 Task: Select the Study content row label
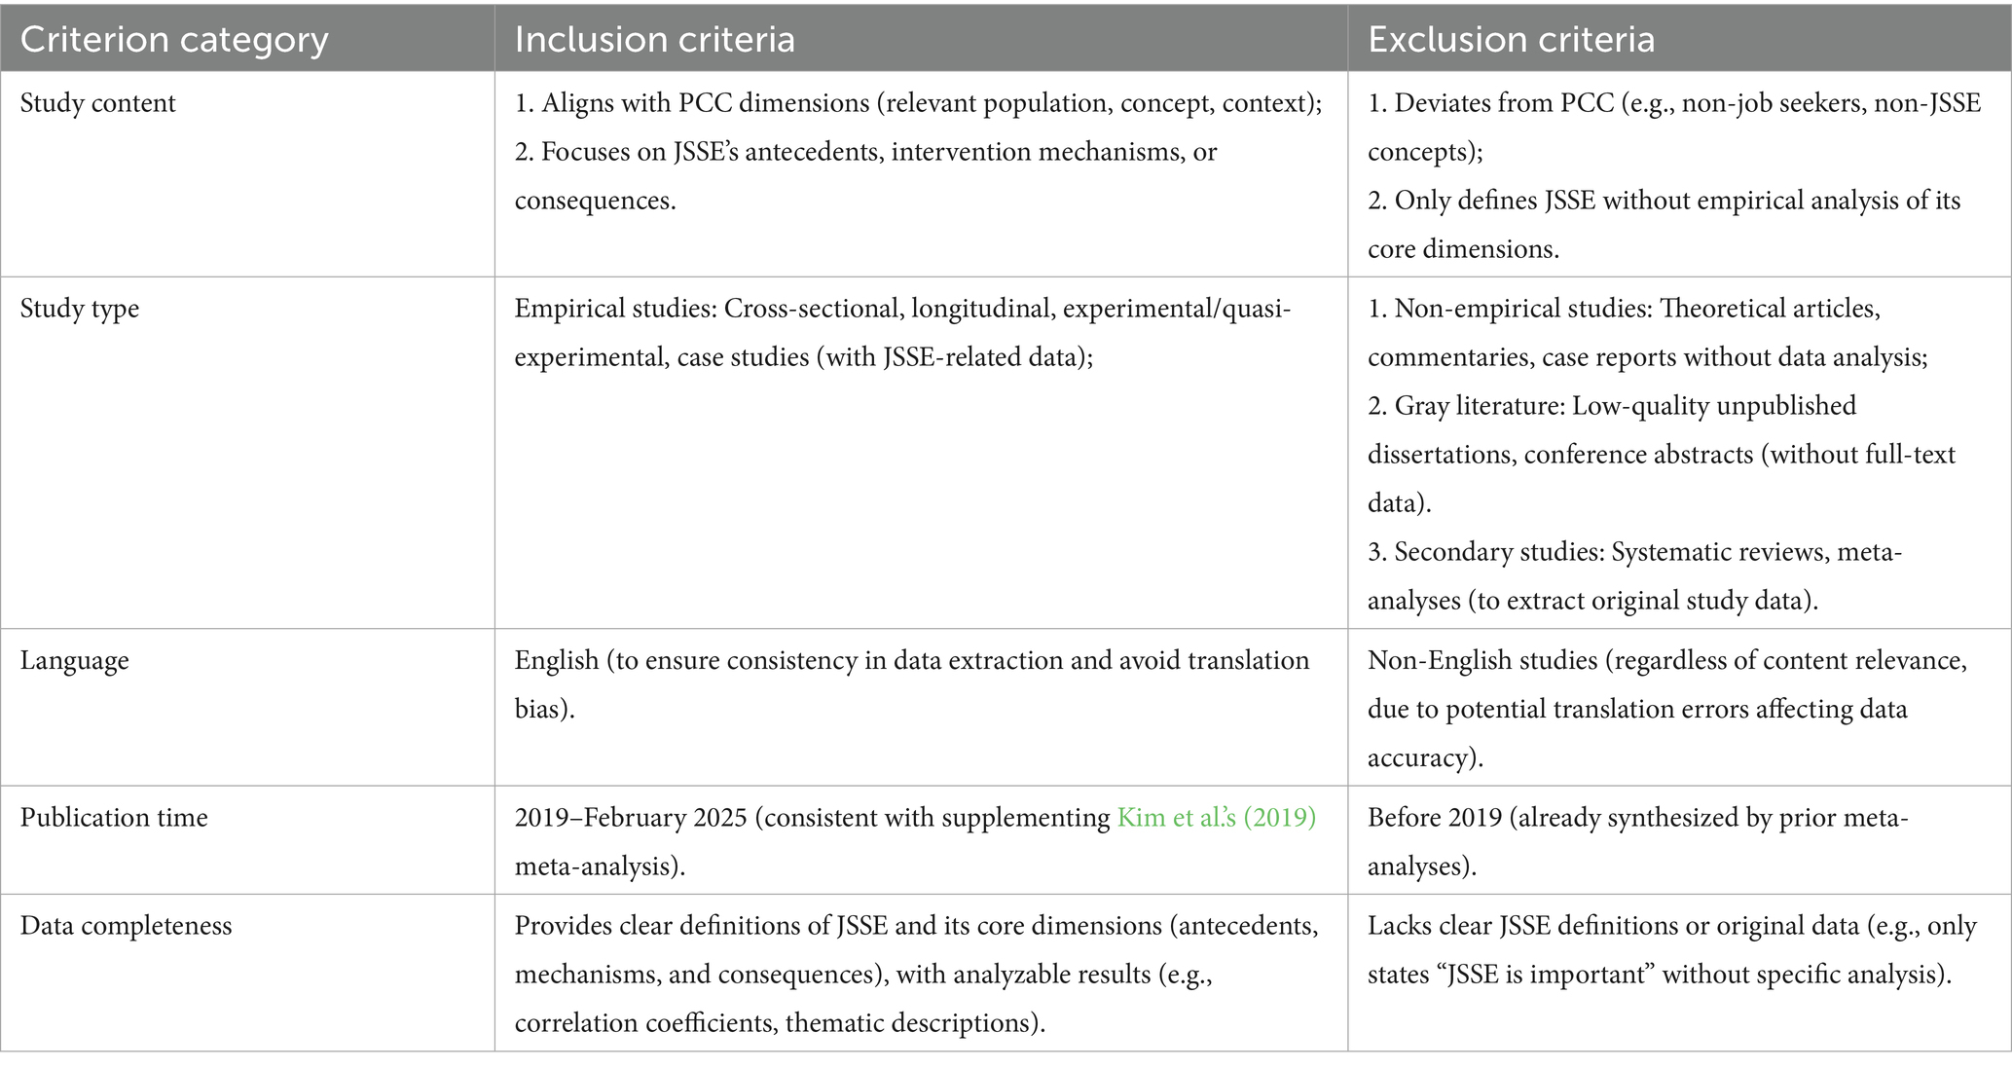[98, 103]
